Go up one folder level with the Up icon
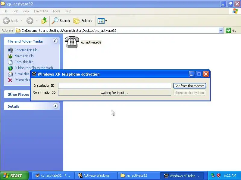Viewport: 241px width, 180px height. (44, 21)
